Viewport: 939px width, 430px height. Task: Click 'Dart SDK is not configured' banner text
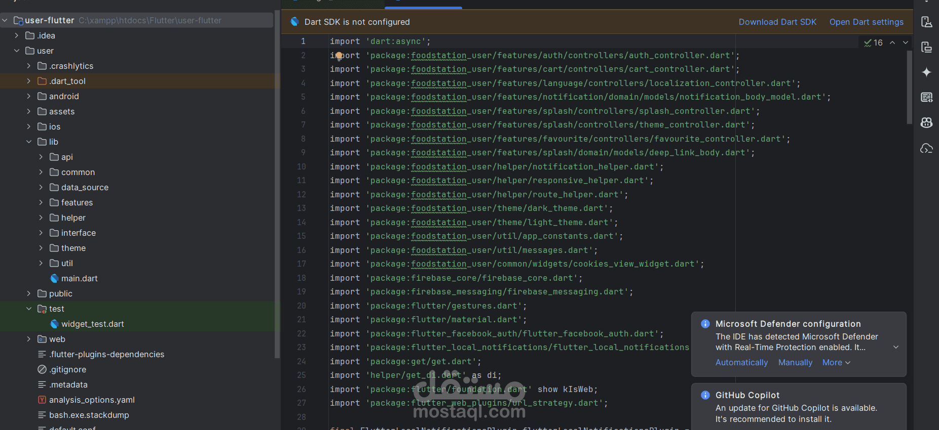coord(357,22)
